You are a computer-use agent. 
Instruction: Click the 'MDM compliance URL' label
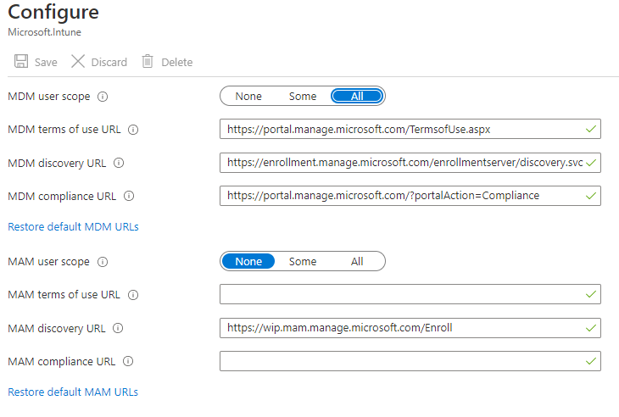tap(62, 197)
